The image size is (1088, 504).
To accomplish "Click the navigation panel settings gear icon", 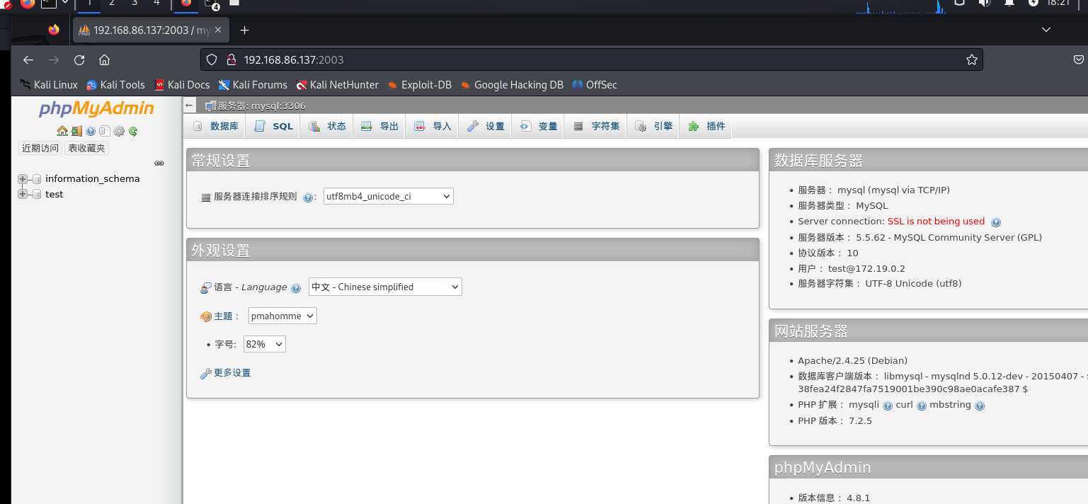I will click(119, 131).
